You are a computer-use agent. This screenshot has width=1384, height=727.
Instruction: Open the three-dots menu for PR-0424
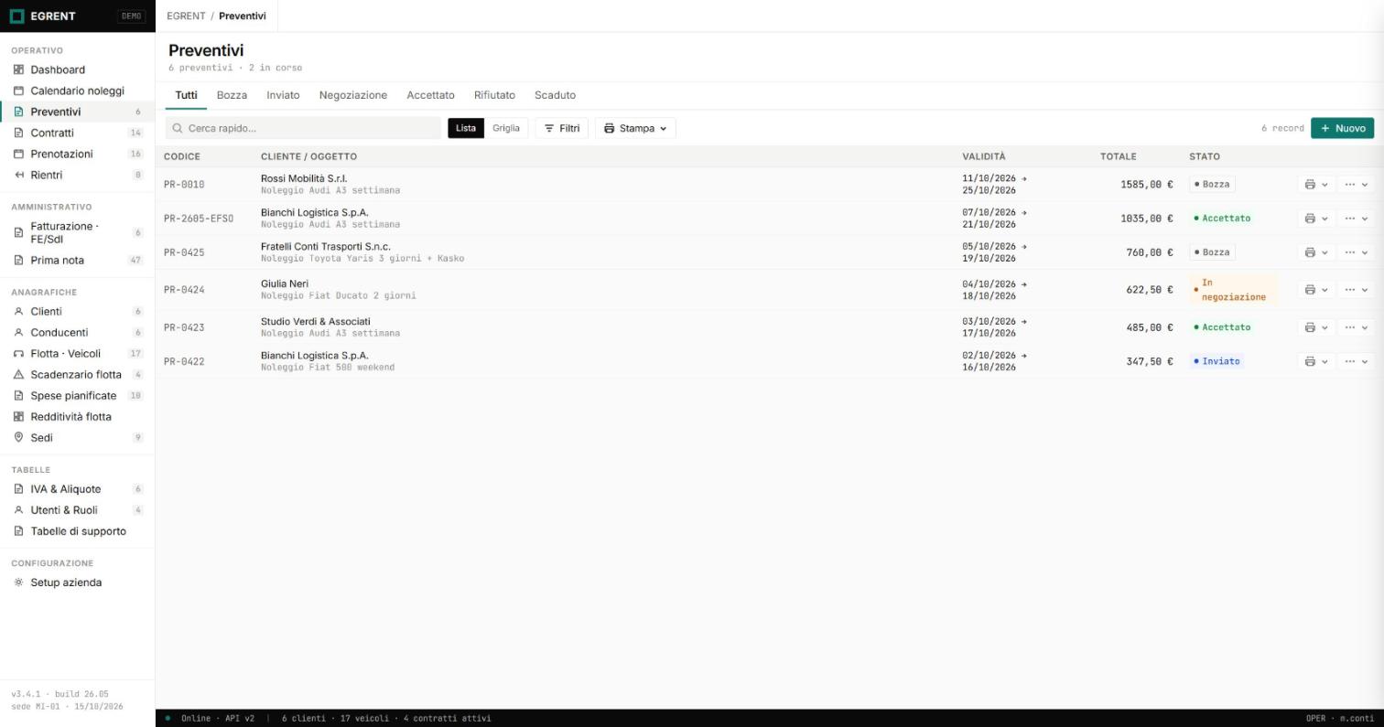click(x=1356, y=290)
